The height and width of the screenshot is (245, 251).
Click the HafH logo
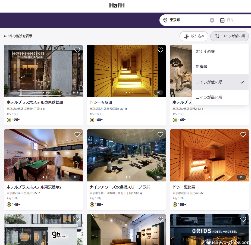point(117,5)
